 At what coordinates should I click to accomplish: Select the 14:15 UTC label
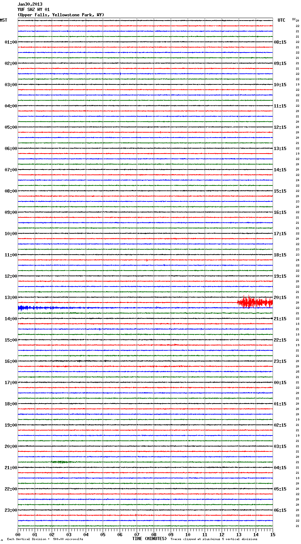280,170
